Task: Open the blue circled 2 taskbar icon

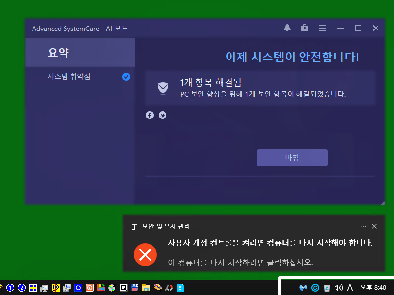Action: coord(22,288)
